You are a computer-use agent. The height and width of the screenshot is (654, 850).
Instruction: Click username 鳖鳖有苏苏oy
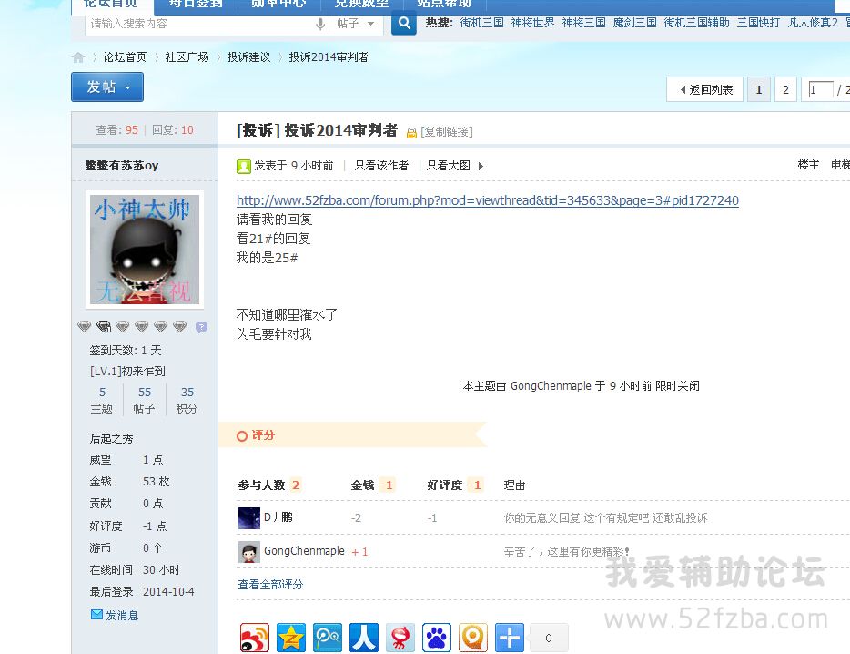click(121, 166)
